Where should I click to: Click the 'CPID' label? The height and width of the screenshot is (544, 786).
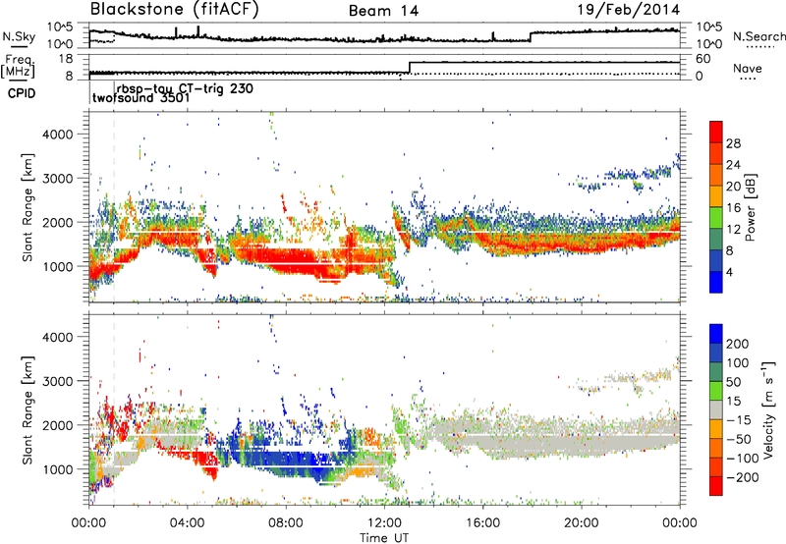[x=22, y=93]
